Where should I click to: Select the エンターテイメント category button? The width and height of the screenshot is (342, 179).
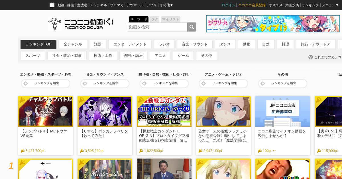pyautogui.click(x=130, y=44)
